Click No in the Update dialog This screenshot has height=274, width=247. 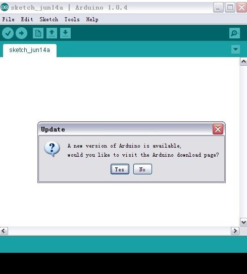click(142, 169)
